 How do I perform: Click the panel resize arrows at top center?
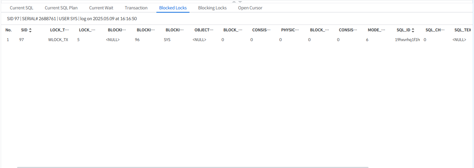click(237, 1)
